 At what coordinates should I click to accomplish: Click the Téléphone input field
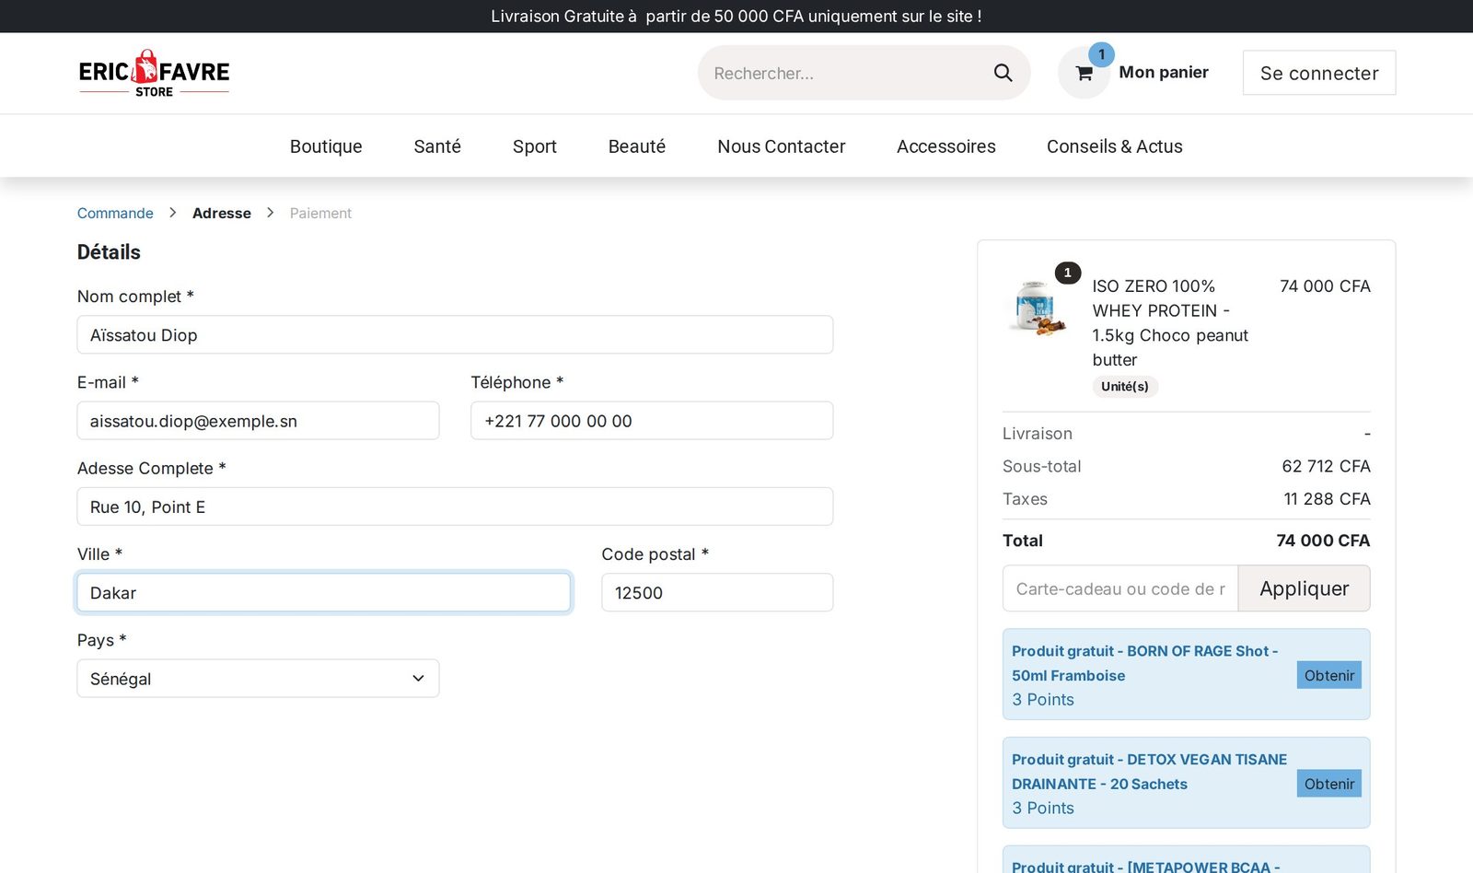(x=652, y=421)
